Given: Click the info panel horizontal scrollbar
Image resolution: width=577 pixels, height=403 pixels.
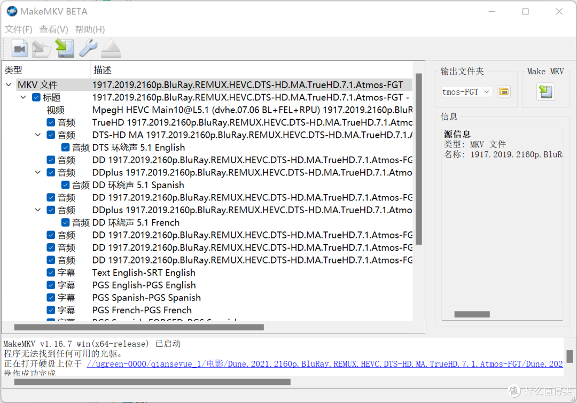Looking at the screenshot, I should (x=472, y=314).
